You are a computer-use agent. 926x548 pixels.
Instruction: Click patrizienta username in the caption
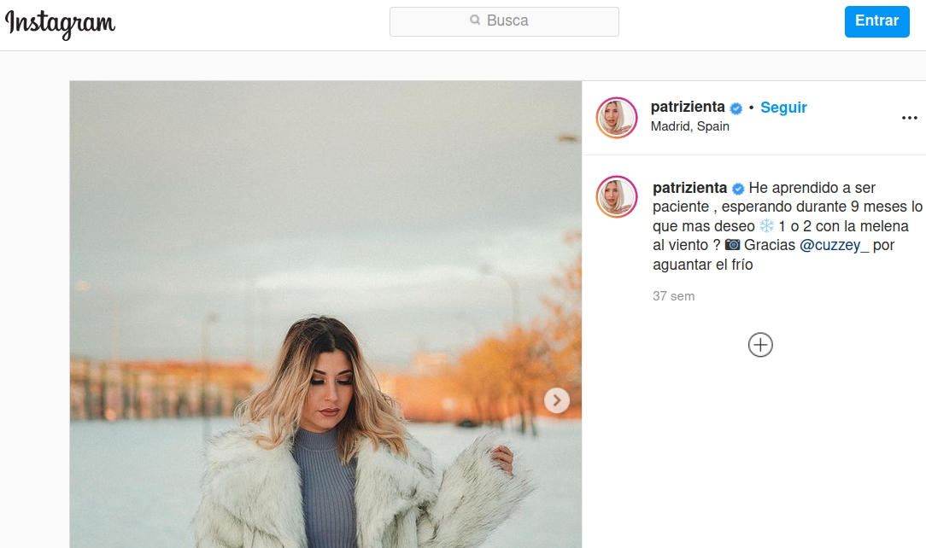[x=689, y=188]
